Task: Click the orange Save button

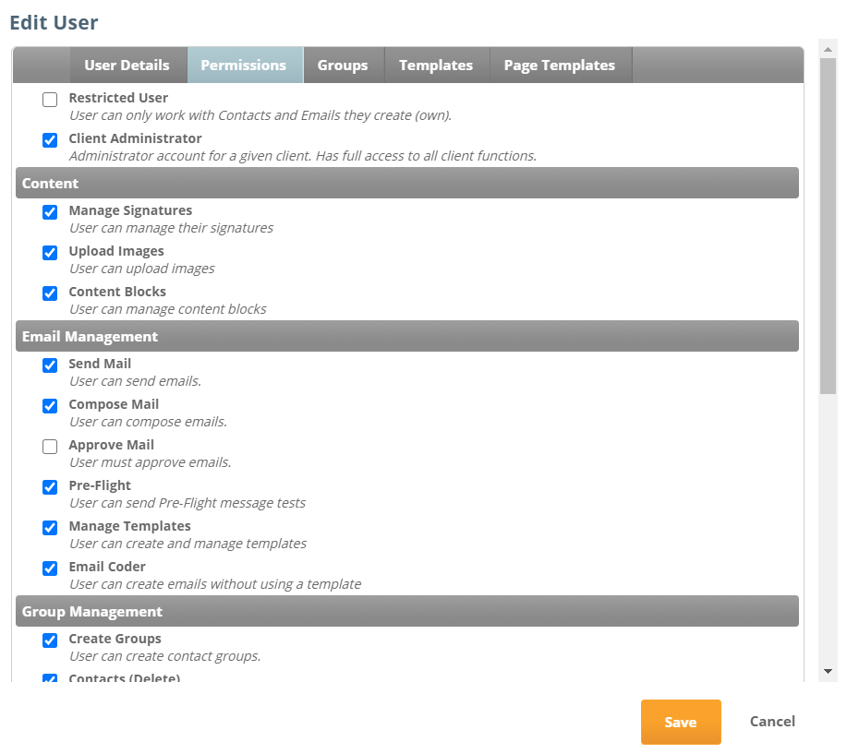Action: (x=681, y=722)
